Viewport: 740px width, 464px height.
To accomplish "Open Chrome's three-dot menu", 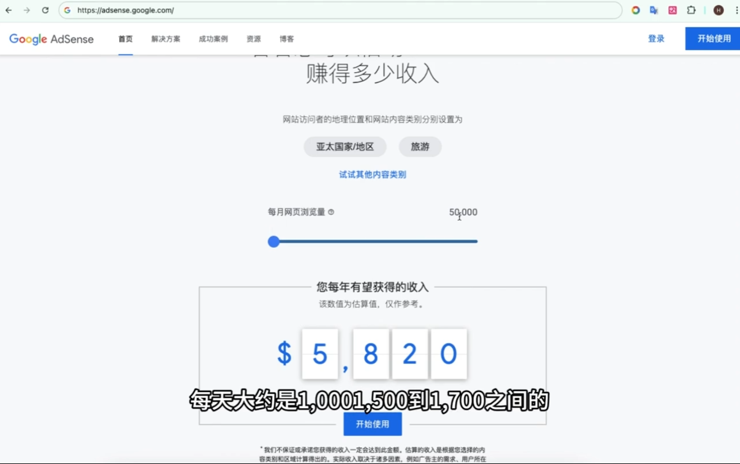I will pyautogui.click(x=736, y=10).
